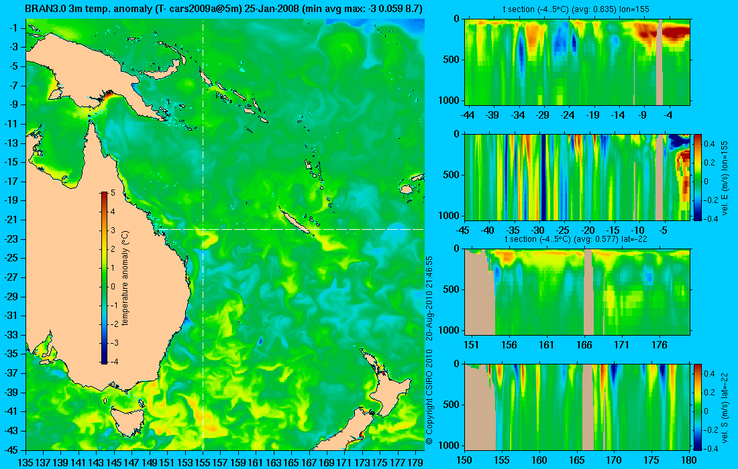Click '-14' on the lon=155 temperature section axis
The height and width of the screenshot is (469, 738).
point(618,115)
